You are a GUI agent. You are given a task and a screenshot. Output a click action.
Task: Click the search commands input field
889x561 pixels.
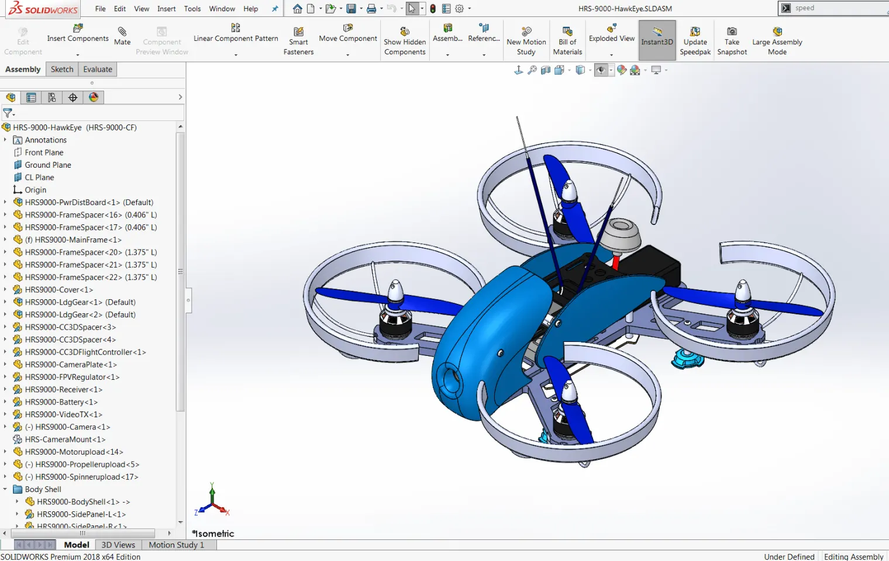pos(840,8)
